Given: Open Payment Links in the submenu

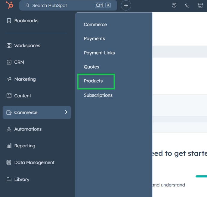Looking at the screenshot, I should pyautogui.click(x=99, y=53).
